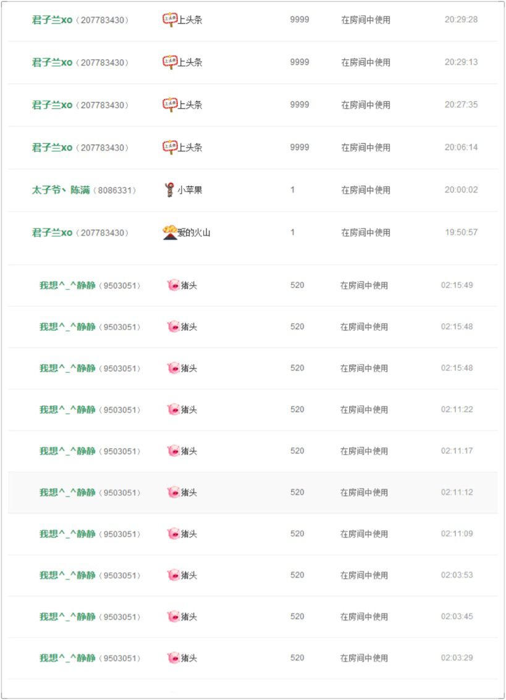
Task: Open user 太子爷、陈满 profile link
Action: (x=61, y=190)
